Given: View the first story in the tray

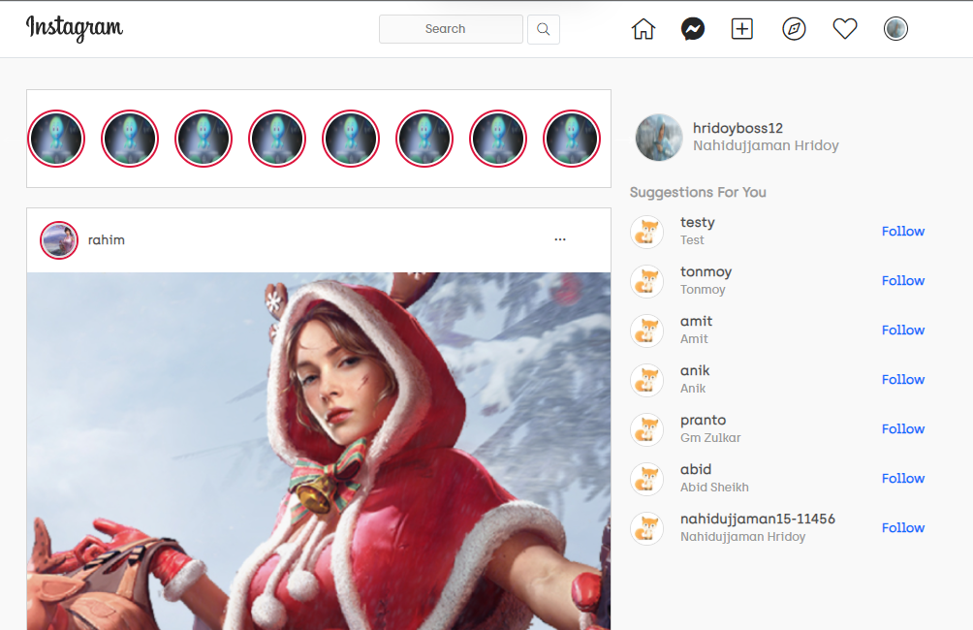Looking at the screenshot, I should pyautogui.click(x=56, y=139).
